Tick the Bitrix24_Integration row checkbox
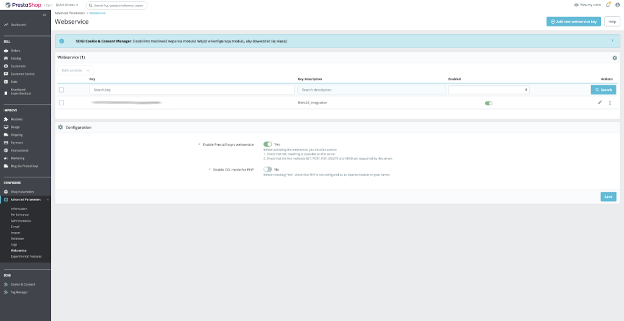Image resolution: width=624 pixels, height=321 pixels. tap(62, 102)
